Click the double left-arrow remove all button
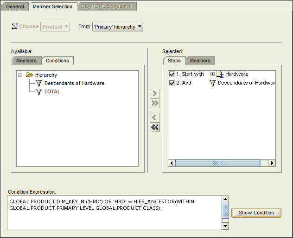293x238 pixels. 155,127
